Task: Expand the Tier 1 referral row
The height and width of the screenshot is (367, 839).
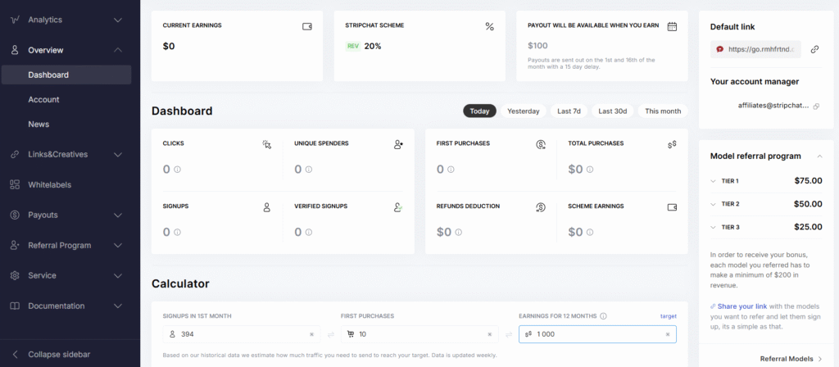Action: pyautogui.click(x=714, y=181)
